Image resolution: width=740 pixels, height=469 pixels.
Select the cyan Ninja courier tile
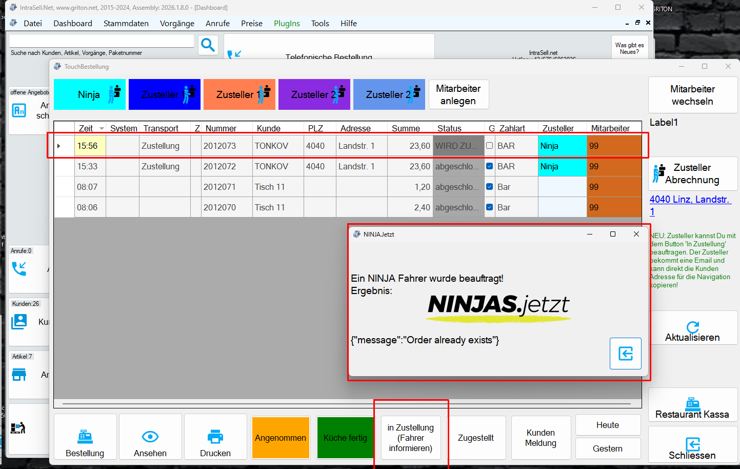(x=89, y=94)
